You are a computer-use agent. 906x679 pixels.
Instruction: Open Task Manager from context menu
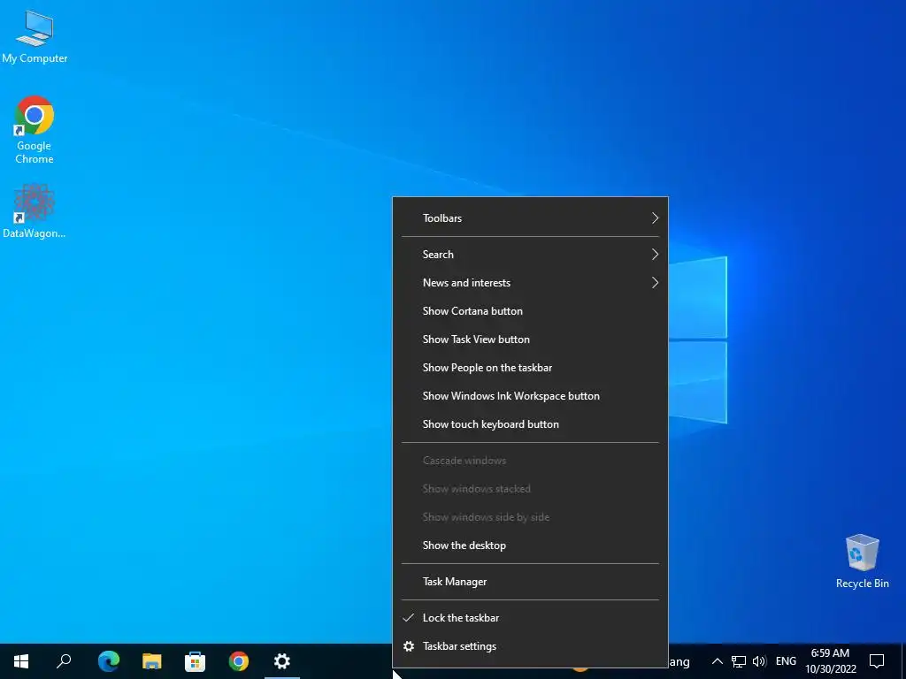(531, 582)
